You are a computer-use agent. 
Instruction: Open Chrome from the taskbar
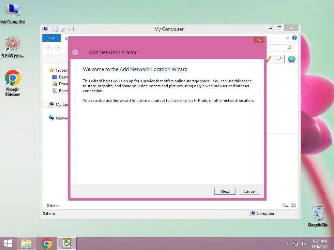click(x=47, y=243)
